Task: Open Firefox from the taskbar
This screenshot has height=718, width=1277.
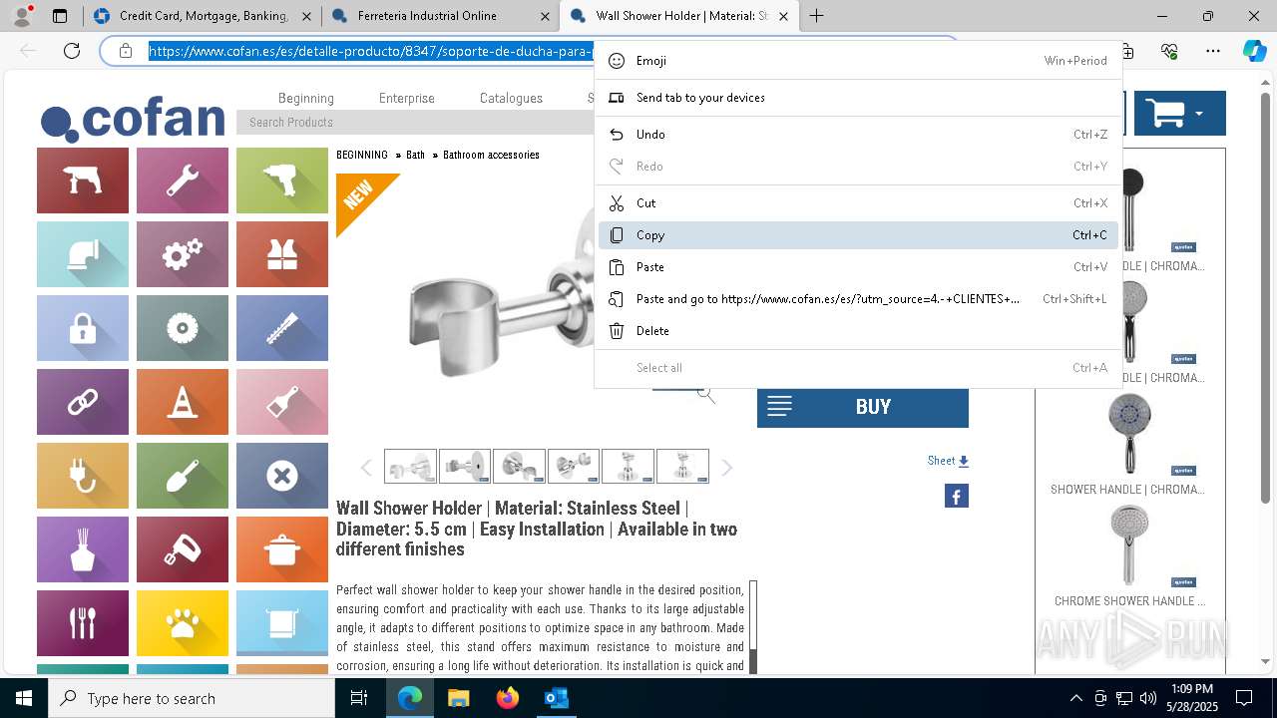Action: tap(508, 698)
